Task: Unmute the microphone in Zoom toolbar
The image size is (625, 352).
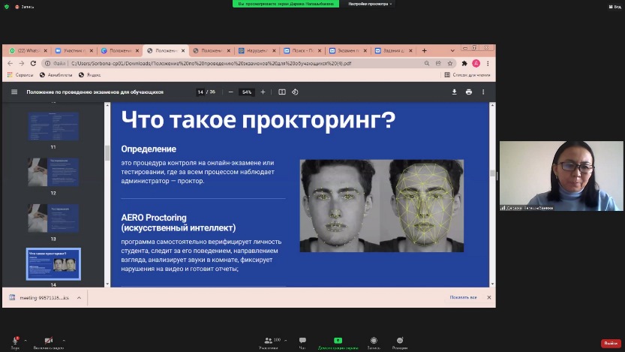Action: point(14,341)
